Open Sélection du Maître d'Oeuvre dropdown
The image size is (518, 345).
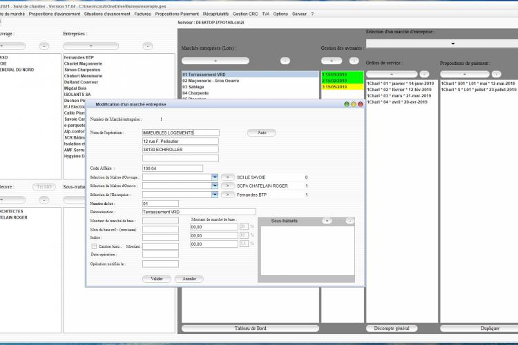point(215,186)
